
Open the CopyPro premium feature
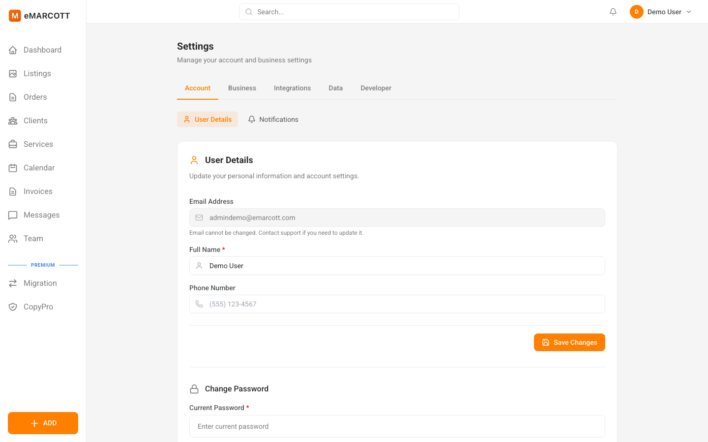click(38, 306)
